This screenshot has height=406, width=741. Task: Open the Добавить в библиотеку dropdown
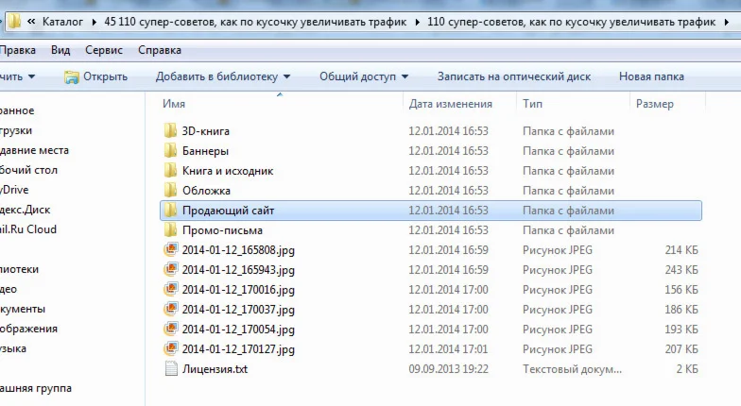tap(287, 77)
